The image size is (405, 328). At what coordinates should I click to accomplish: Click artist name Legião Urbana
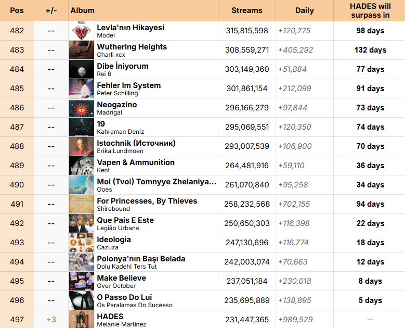point(118,228)
